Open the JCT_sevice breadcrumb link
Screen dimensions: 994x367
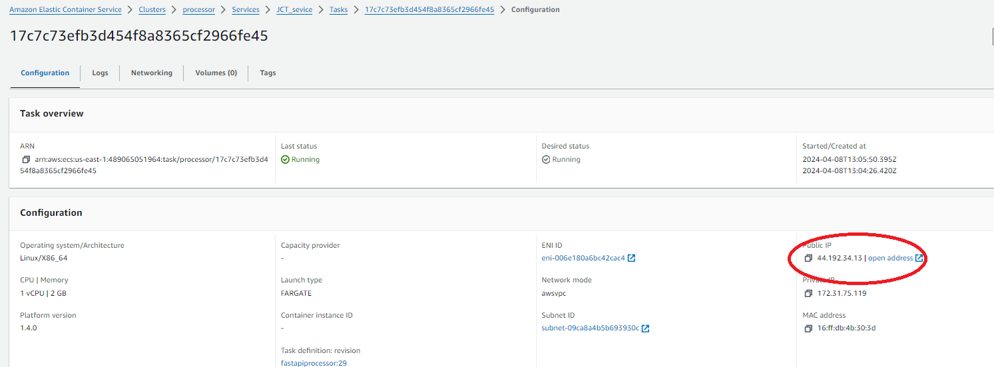294,10
